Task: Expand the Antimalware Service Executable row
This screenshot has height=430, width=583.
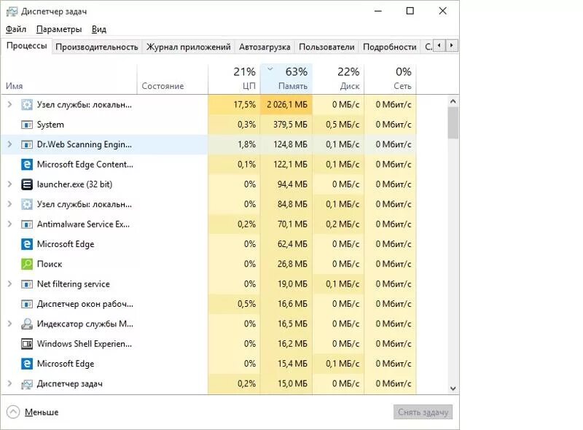Action: [9, 224]
